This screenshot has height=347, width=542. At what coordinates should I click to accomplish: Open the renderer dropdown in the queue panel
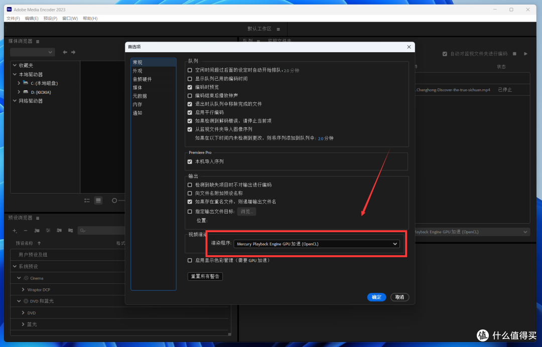point(472,232)
